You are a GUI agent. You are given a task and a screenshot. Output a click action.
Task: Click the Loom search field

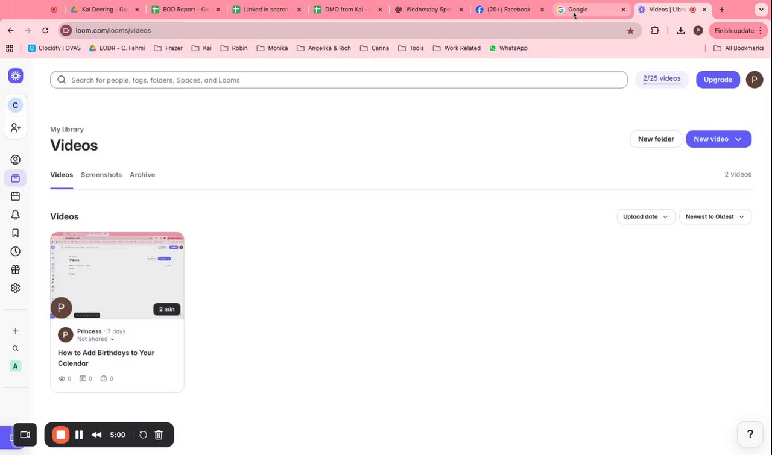pos(339,80)
